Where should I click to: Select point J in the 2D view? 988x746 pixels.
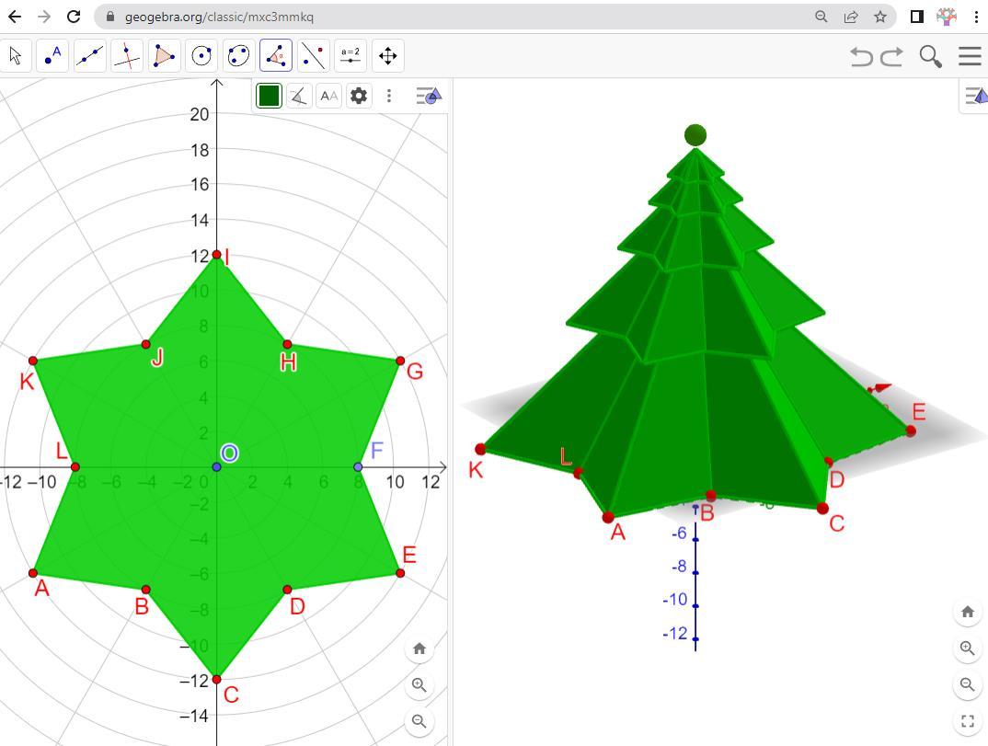point(146,344)
